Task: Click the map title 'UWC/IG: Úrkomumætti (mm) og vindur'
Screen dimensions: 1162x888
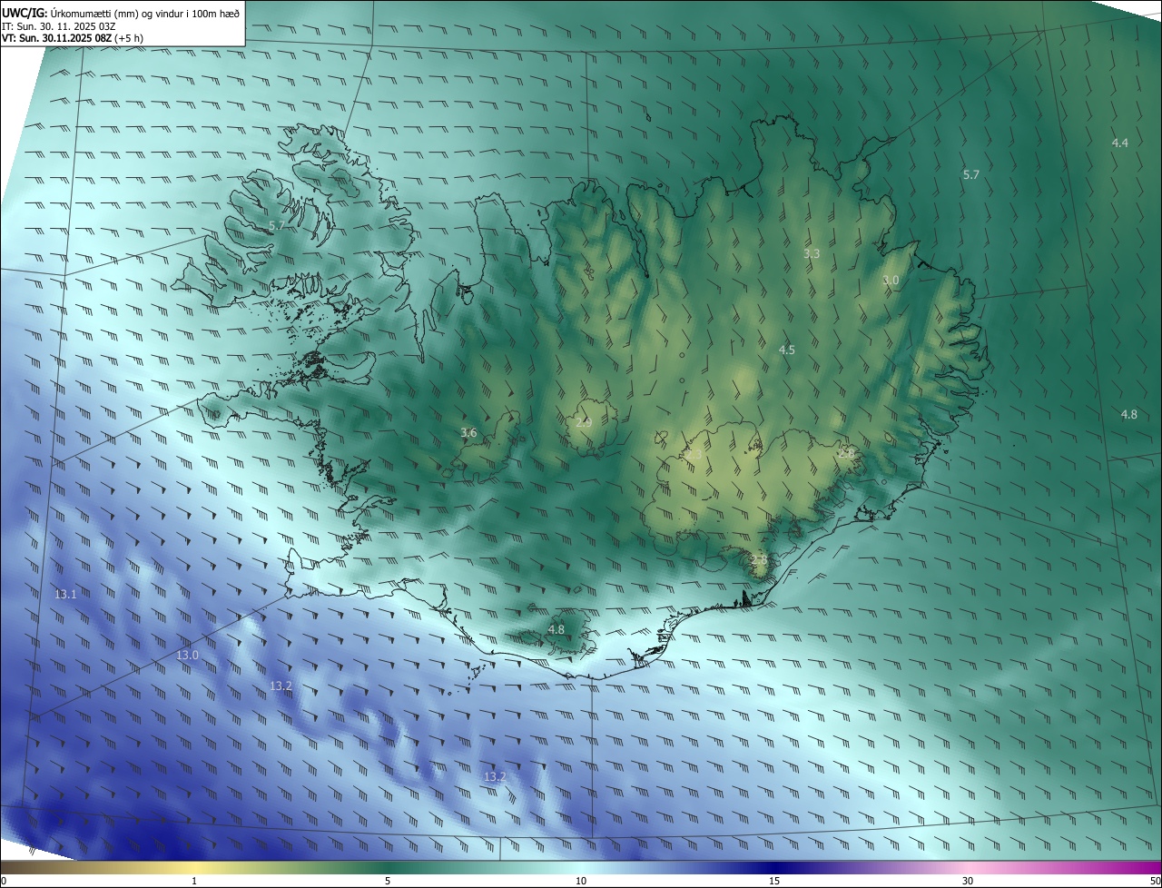Action: point(122,12)
